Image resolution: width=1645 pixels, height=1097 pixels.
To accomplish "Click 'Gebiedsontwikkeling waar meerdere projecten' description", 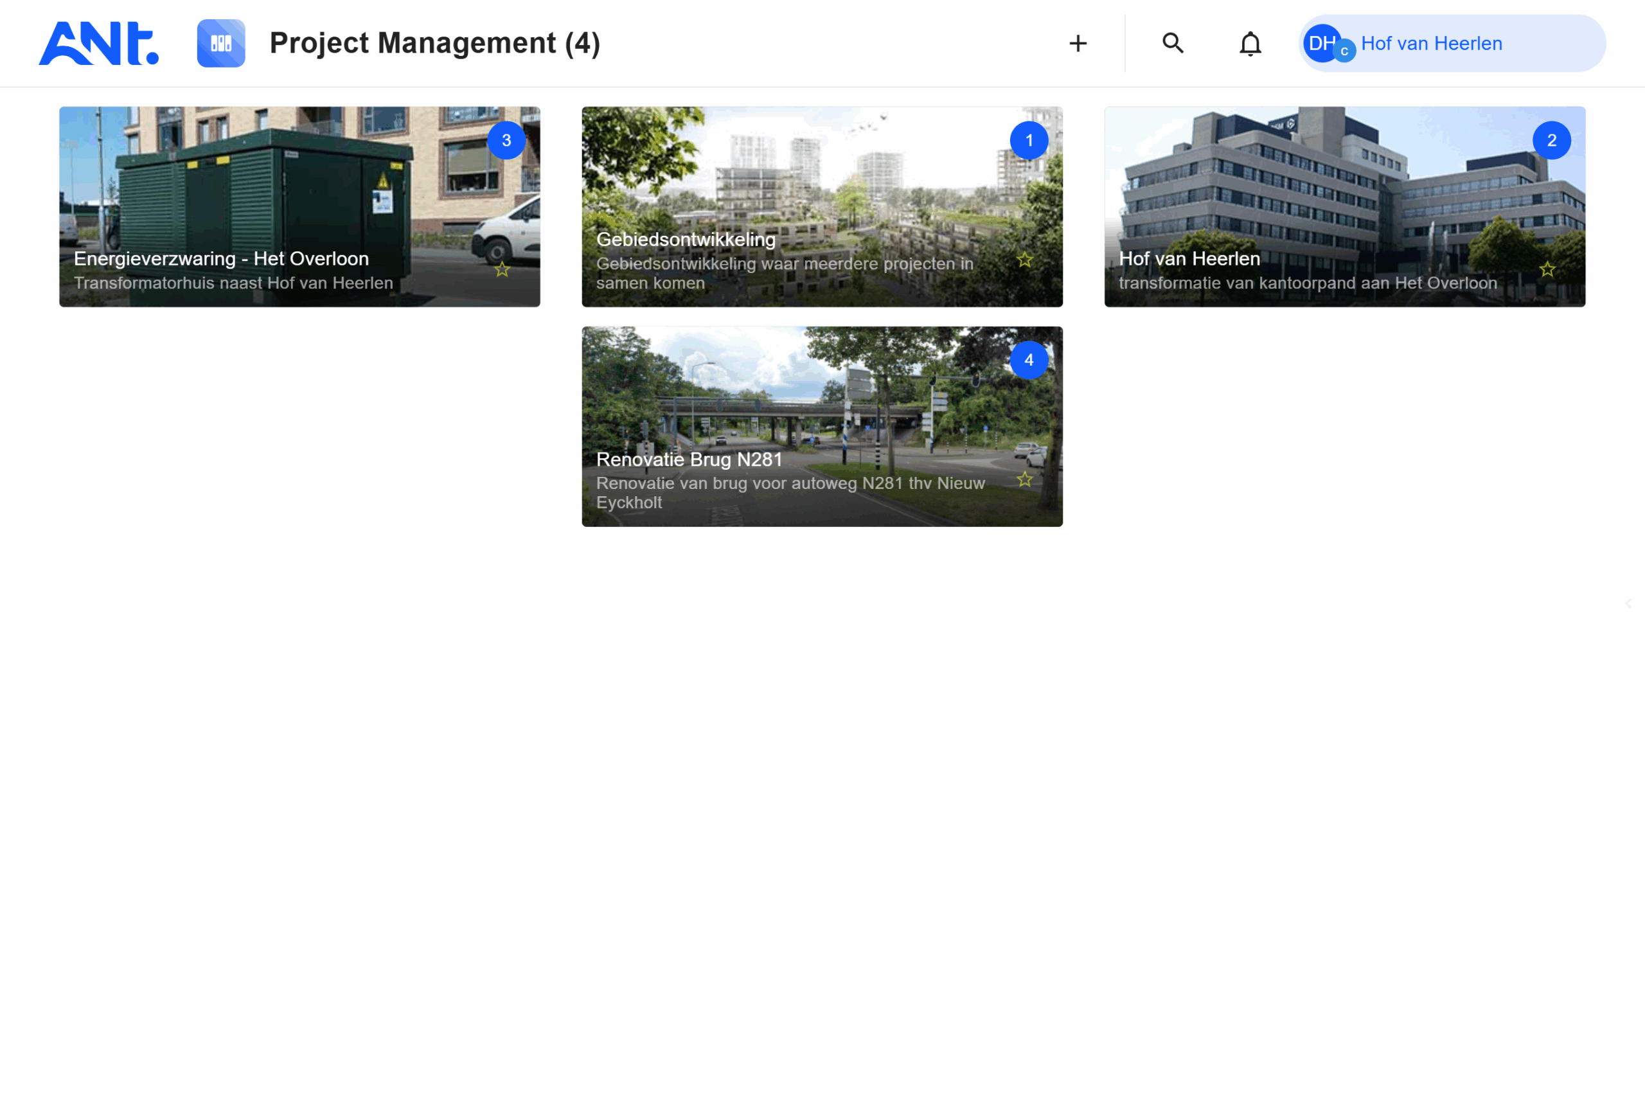I will 785,273.
